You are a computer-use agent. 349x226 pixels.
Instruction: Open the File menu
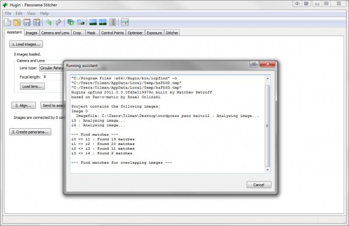(x=8, y=13)
